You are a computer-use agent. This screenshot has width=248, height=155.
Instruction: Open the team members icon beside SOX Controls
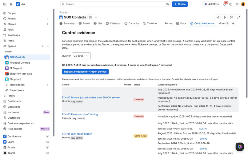coord(90,17)
